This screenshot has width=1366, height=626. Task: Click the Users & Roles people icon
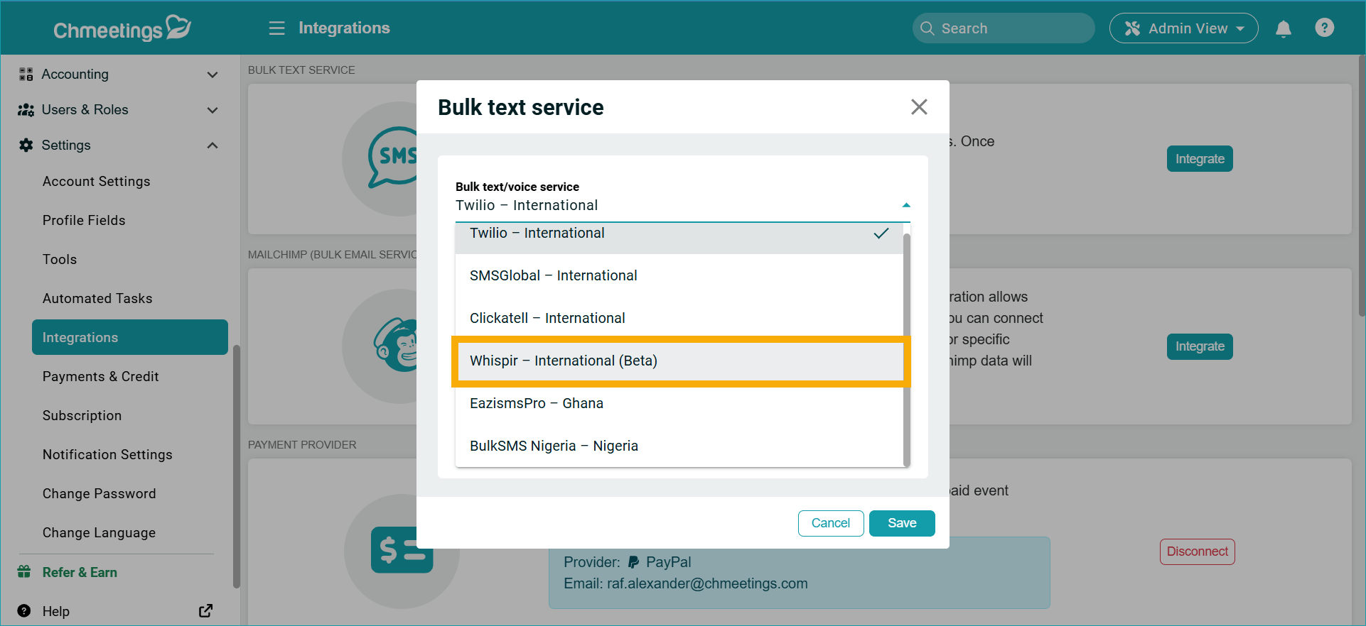[26, 109]
